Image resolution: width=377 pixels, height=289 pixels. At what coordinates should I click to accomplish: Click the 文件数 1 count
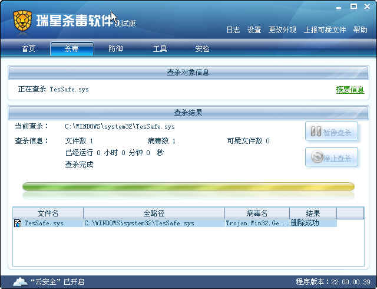79,141
